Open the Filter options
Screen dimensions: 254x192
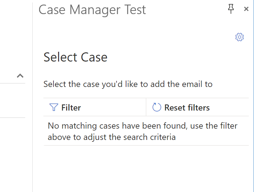tap(95, 107)
